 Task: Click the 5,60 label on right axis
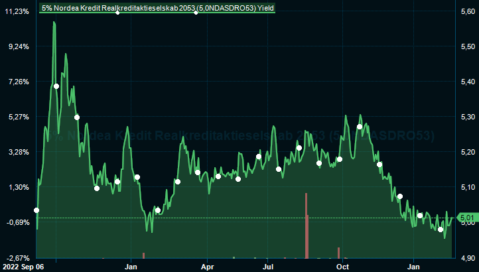pyautogui.click(x=467, y=12)
